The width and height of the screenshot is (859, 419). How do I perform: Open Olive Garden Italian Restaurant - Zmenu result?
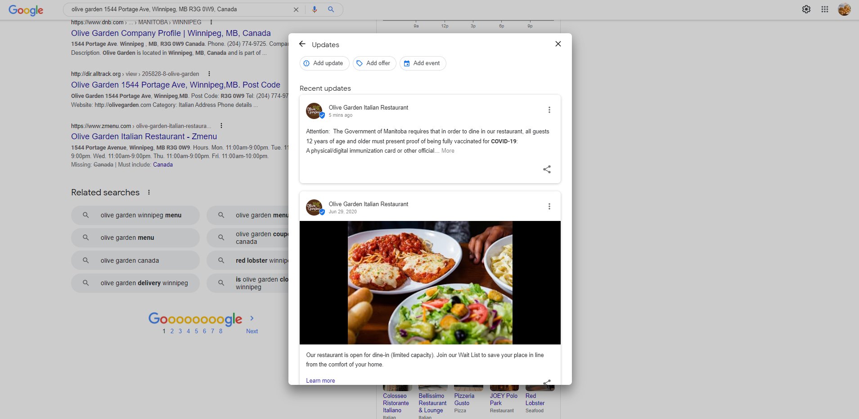click(144, 137)
